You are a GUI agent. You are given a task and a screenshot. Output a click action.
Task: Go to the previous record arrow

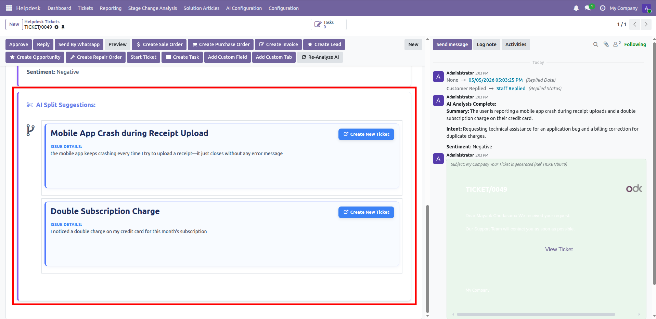635,24
